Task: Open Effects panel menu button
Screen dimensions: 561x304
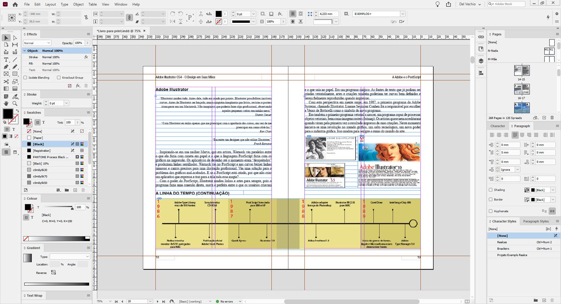Action: click(88, 34)
